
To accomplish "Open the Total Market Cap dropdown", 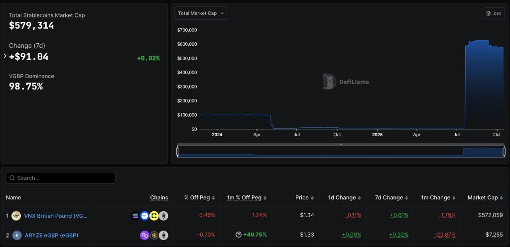I will coord(201,13).
